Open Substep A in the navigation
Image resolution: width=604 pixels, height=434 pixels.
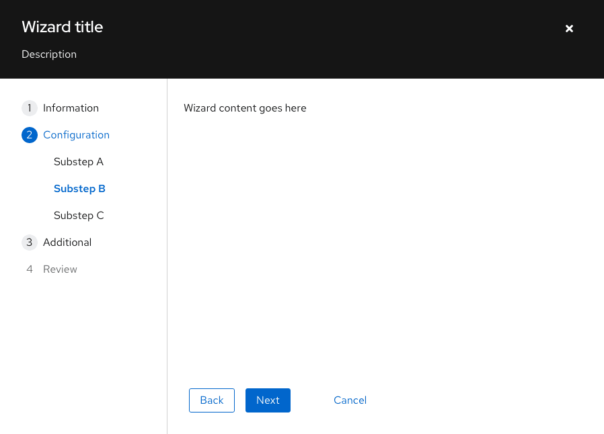79,162
